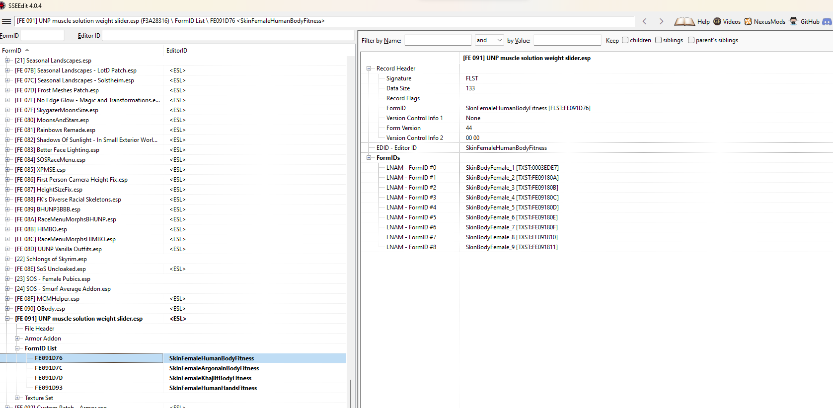The image size is (833, 408).
Task: Enable the siblings checkbox
Action: 658,40
